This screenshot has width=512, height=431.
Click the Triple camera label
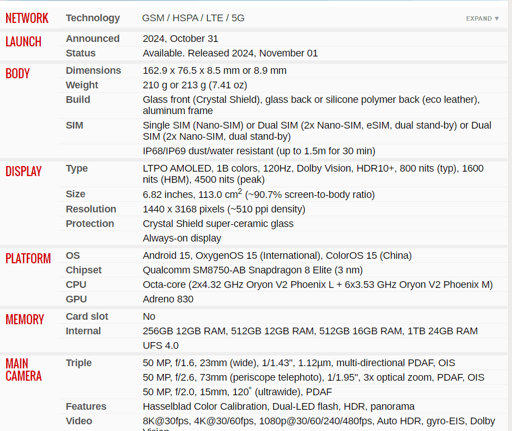click(x=78, y=363)
